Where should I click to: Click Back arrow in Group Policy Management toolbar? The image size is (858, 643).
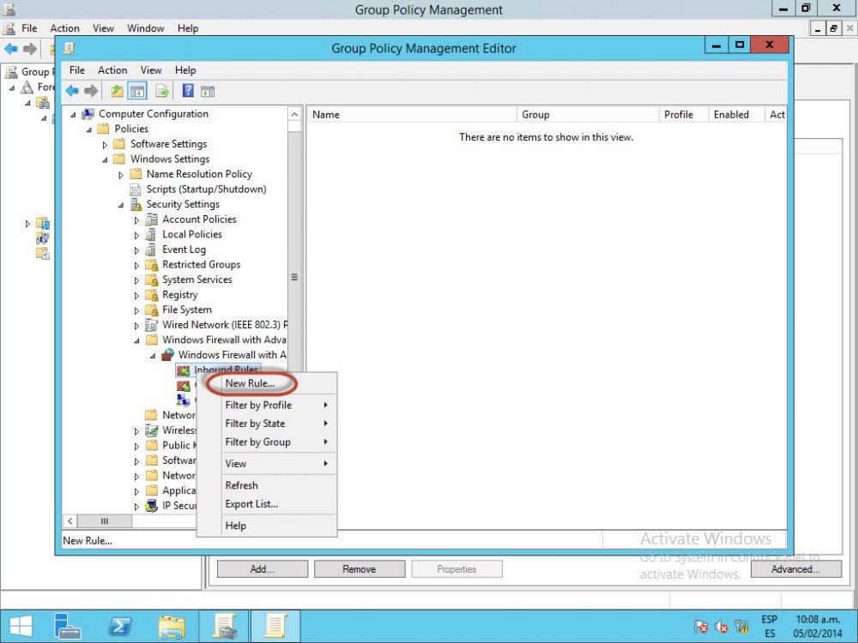click(11, 49)
